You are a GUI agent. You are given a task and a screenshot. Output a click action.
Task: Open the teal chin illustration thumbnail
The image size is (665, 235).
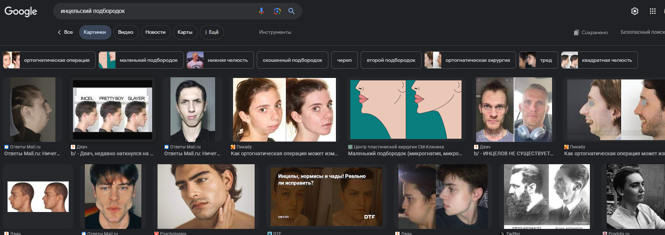click(406, 109)
